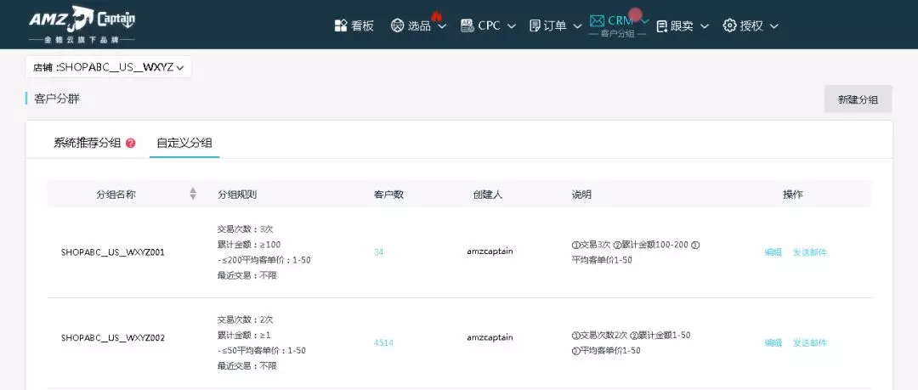918x390 pixels.
Task: Click the AMZ Captain logo
Action: [82, 24]
